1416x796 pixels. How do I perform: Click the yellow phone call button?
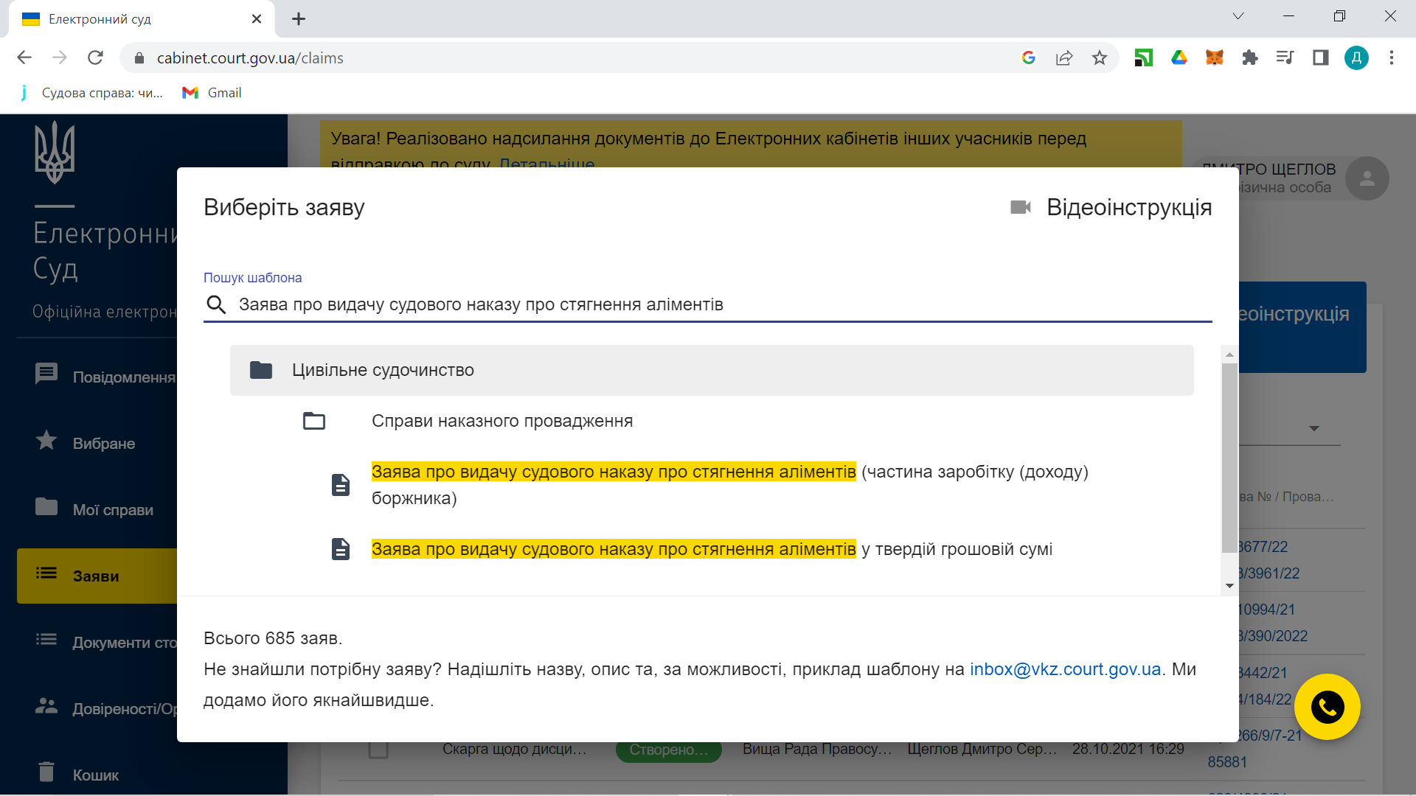coord(1327,707)
